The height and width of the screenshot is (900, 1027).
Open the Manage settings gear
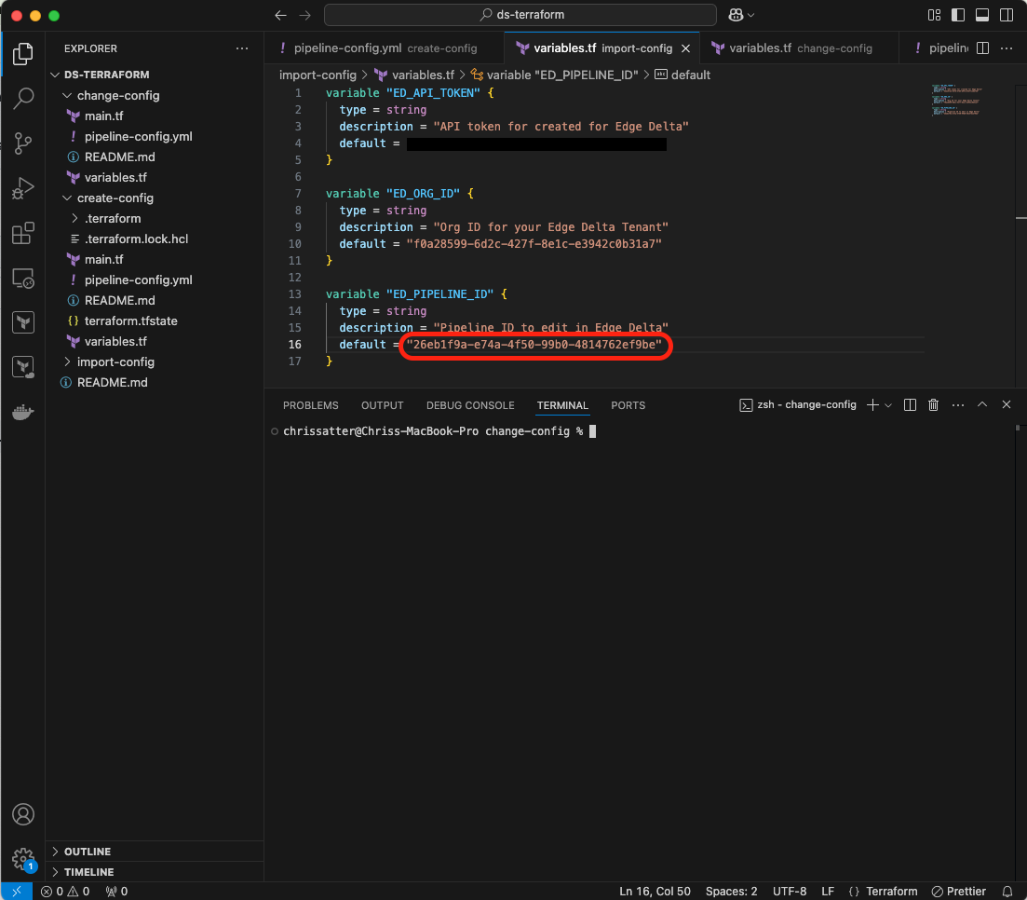click(x=23, y=858)
